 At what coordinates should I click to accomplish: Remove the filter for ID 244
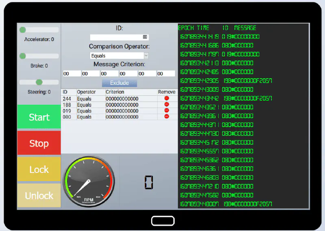point(167,99)
